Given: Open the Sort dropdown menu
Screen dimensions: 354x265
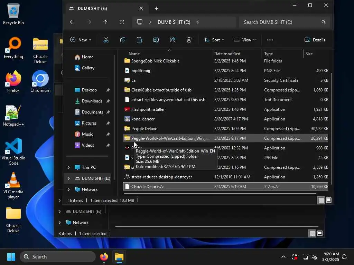Looking at the screenshot, I should (214, 40).
